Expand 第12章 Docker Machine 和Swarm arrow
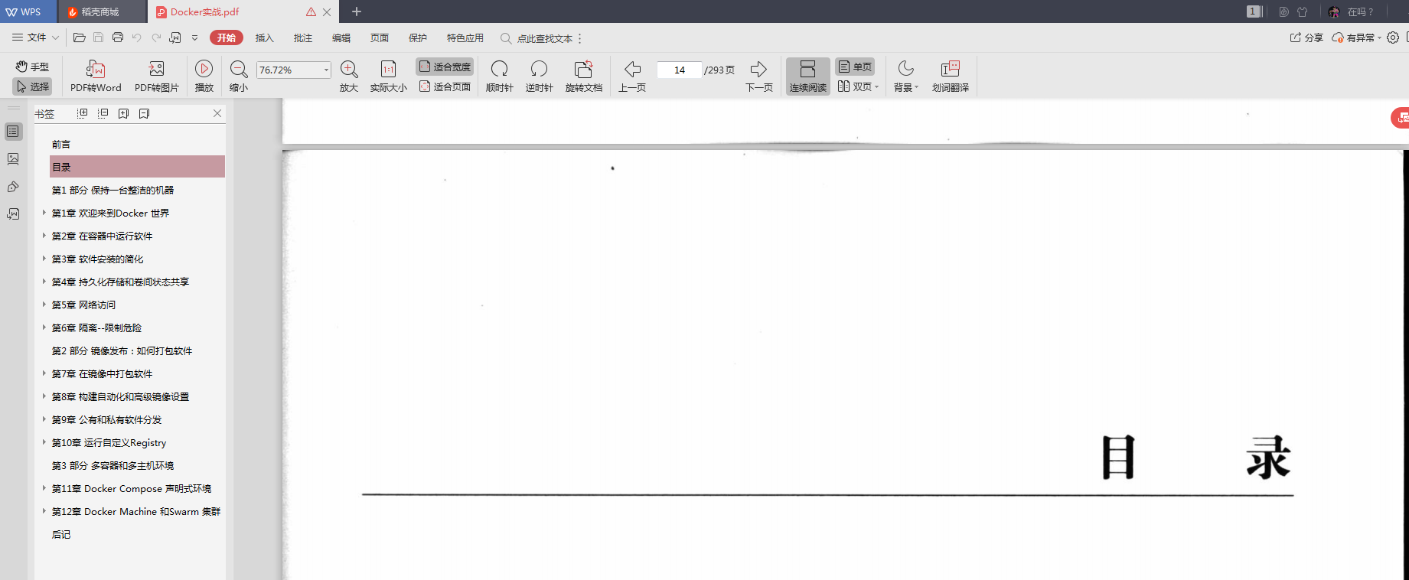 [x=44, y=511]
